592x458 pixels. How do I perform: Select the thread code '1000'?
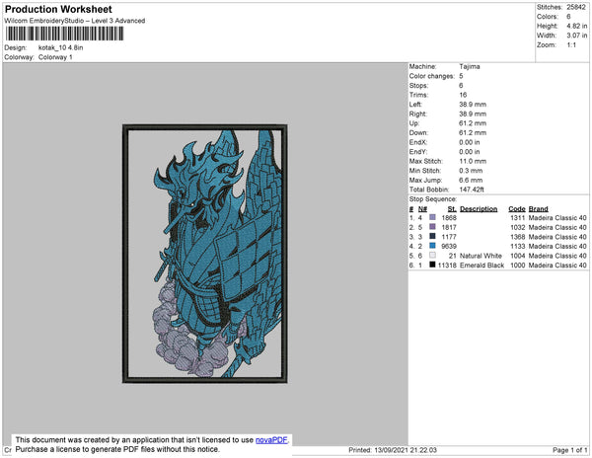518,266
